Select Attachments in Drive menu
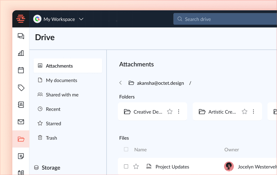Viewport: 277px width, 175px height. (x=68, y=66)
